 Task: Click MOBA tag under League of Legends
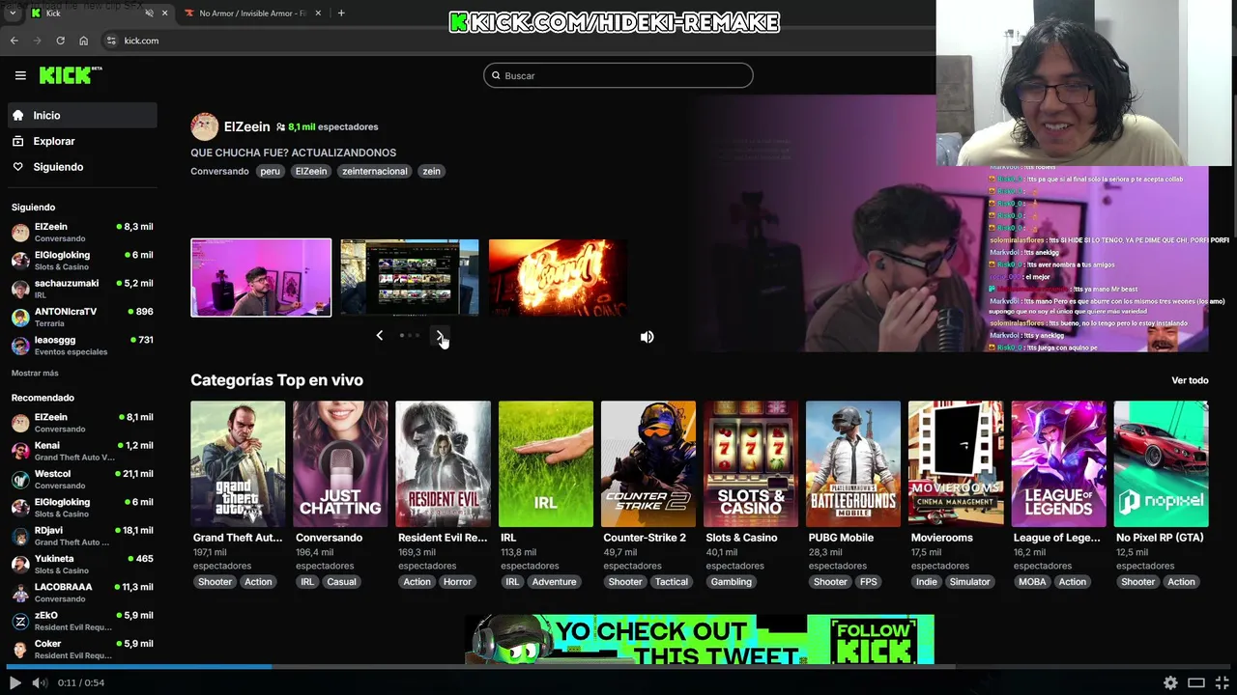(x=1032, y=582)
